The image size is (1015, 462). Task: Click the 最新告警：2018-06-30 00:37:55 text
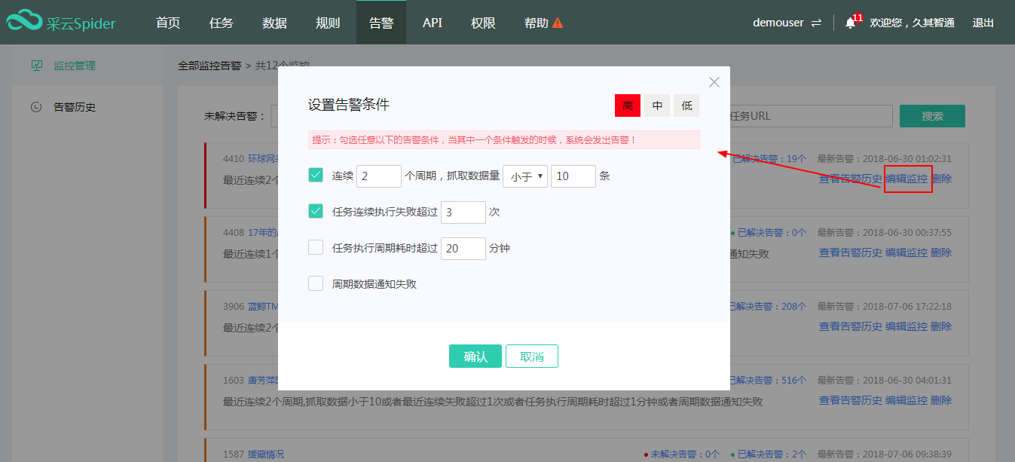click(885, 233)
